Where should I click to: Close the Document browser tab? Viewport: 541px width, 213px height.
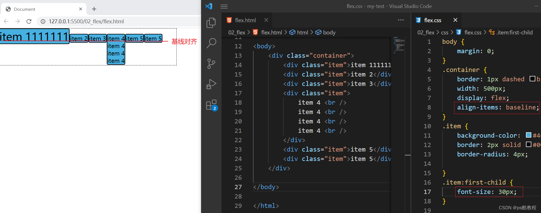[x=81, y=9]
